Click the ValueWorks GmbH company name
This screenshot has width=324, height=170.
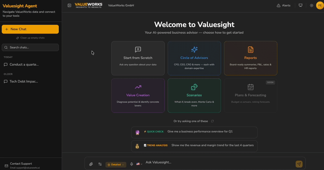[x=121, y=5]
